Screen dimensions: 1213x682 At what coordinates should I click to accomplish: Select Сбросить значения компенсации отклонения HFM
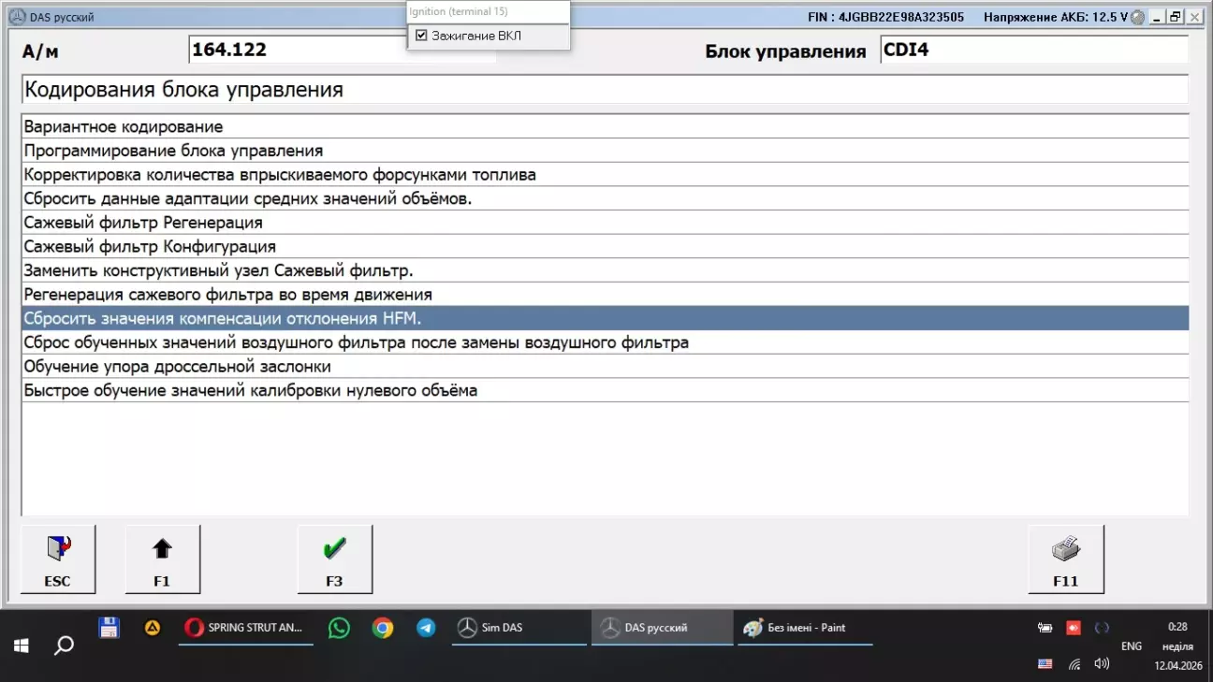(x=223, y=319)
